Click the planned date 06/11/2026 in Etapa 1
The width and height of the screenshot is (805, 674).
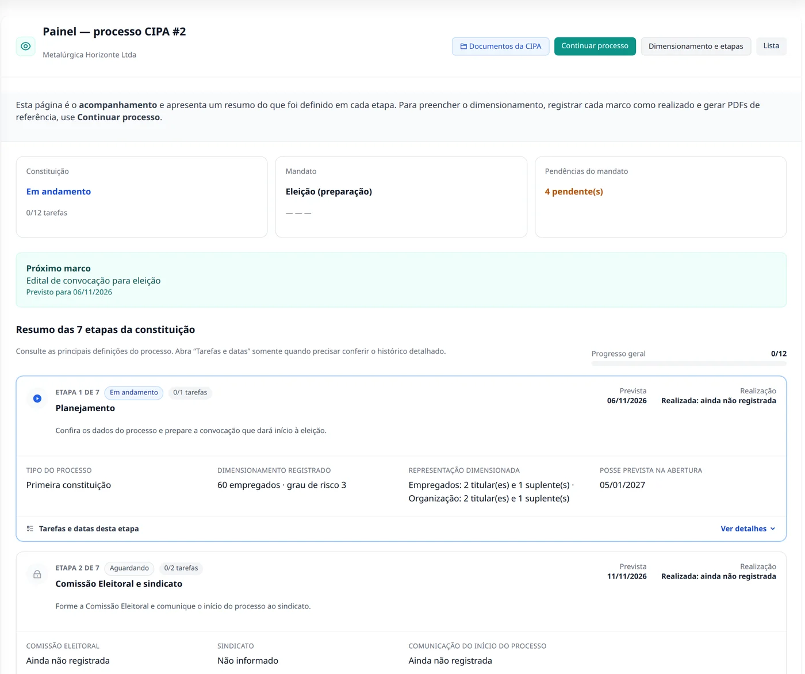pos(627,401)
